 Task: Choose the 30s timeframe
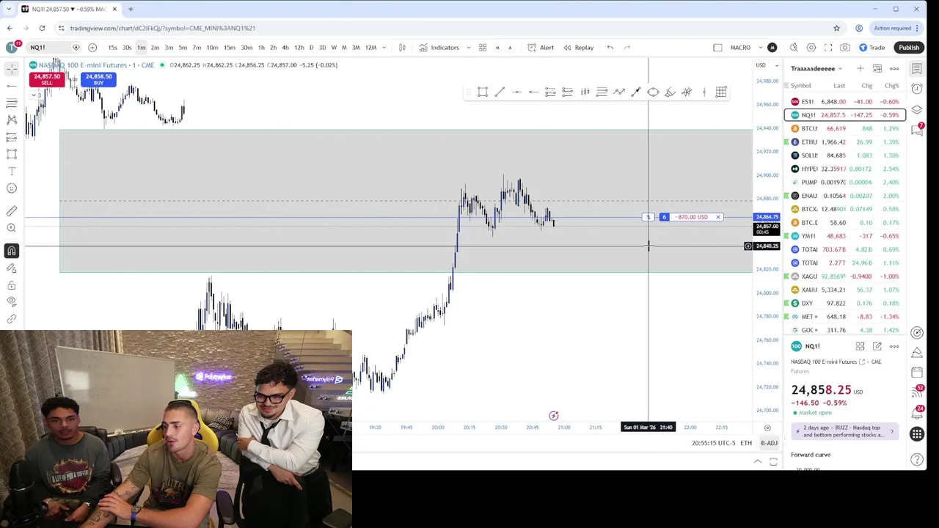point(127,48)
